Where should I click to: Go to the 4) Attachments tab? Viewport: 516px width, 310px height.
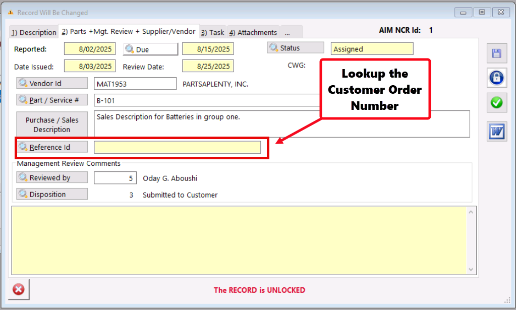(x=253, y=32)
